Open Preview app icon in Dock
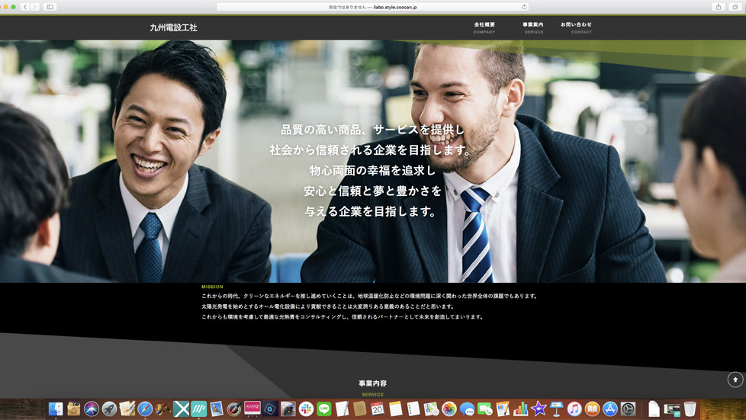Viewport: 746px width, 420px height. tap(217, 409)
